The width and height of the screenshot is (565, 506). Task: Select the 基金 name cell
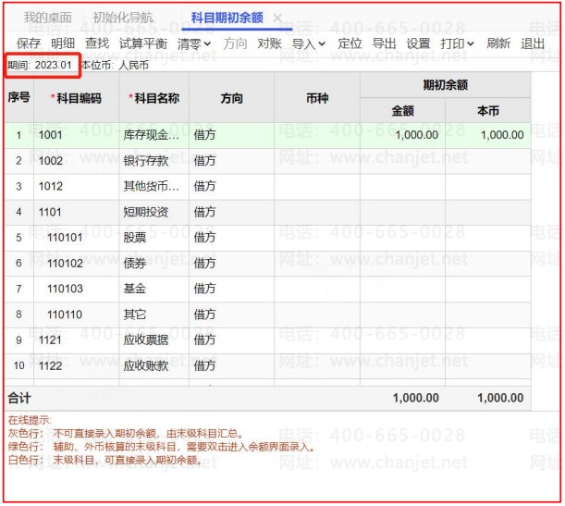click(x=154, y=289)
